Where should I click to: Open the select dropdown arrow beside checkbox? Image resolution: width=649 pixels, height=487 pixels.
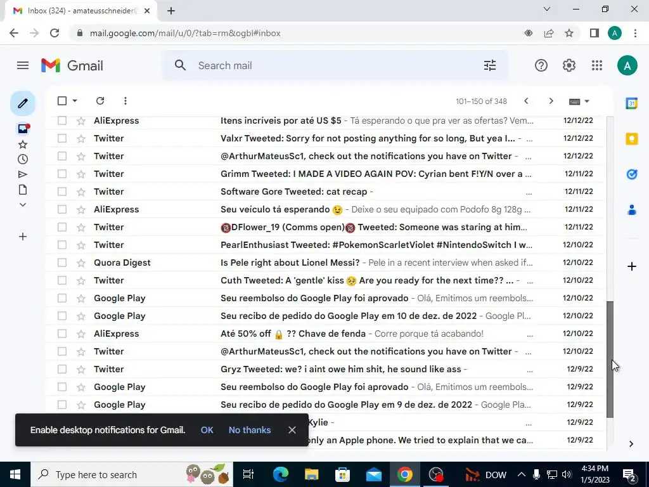point(75,101)
